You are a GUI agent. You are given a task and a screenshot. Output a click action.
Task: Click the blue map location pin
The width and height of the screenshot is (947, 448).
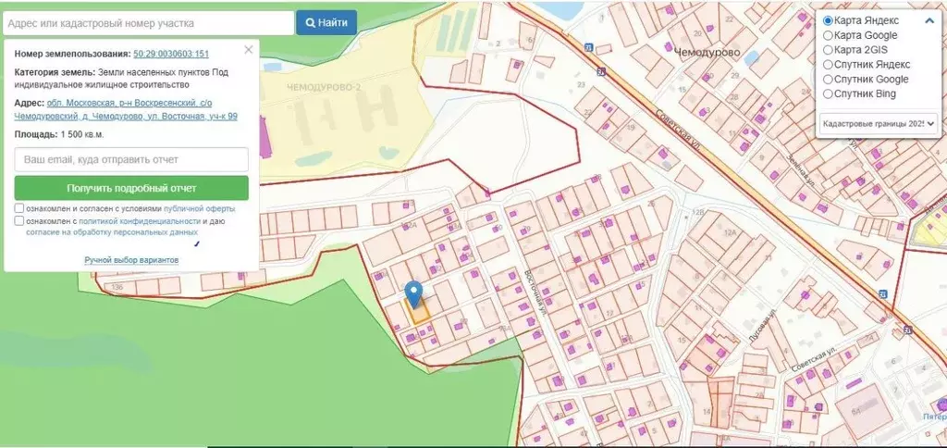tap(413, 292)
